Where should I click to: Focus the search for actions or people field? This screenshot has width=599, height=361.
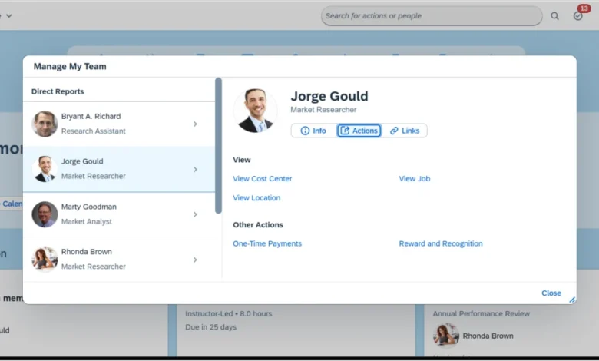(x=430, y=16)
